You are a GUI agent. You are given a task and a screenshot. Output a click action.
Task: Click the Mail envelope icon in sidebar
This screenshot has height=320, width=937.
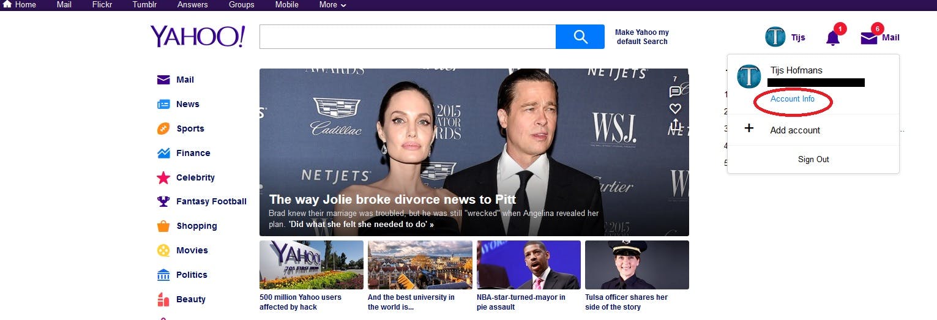point(163,80)
